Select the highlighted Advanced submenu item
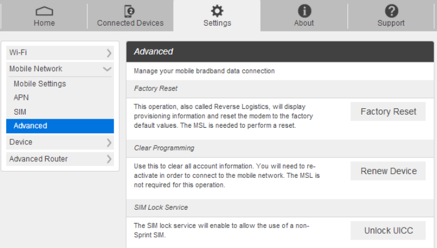437x248 pixels. click(30, 125)
